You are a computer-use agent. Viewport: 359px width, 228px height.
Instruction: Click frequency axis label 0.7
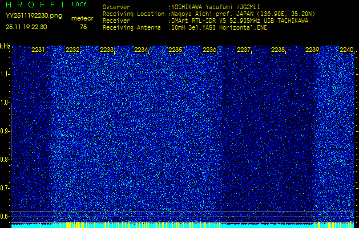5,188
